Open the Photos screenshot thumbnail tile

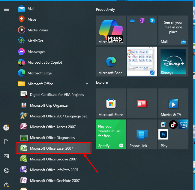click(x=142, y=62)
